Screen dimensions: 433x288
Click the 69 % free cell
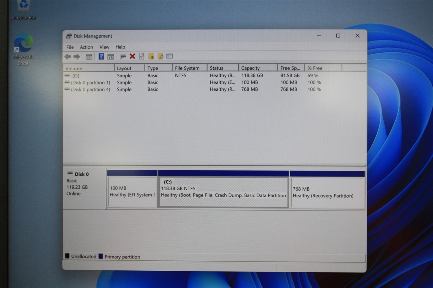[313, 76]
